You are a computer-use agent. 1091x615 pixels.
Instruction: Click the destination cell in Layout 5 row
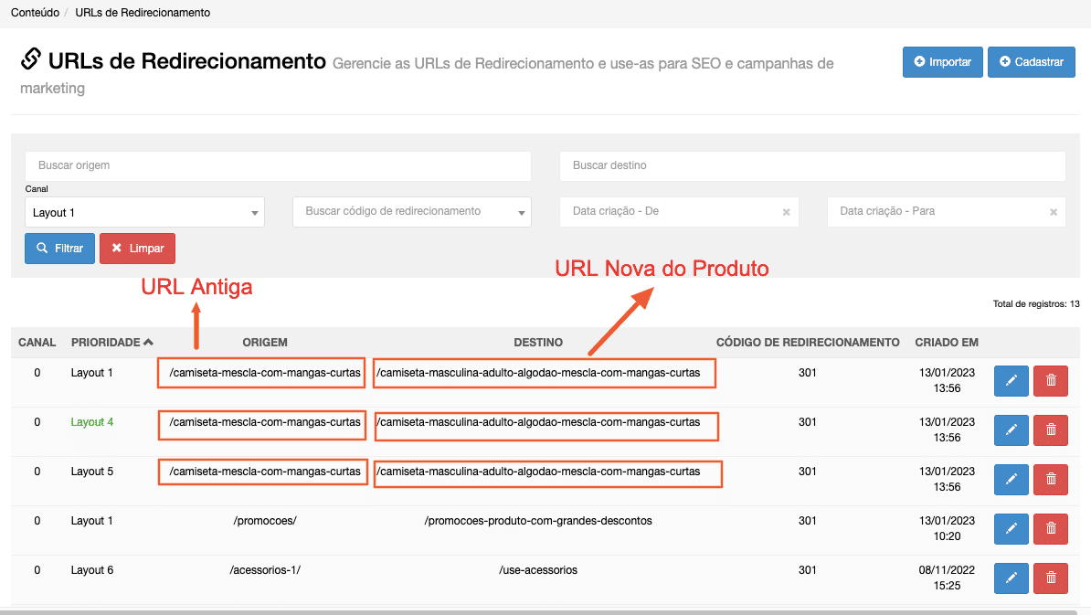(x=538, y=472)
